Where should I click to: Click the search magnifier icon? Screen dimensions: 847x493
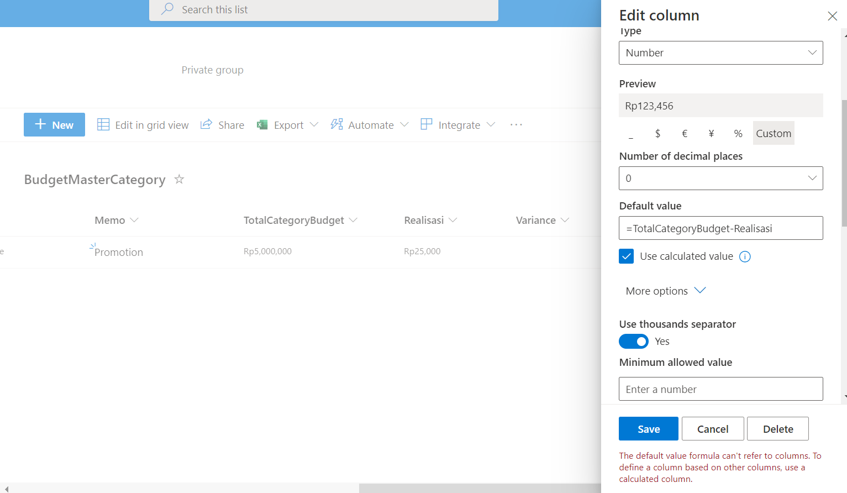click(x=166, y=9)
